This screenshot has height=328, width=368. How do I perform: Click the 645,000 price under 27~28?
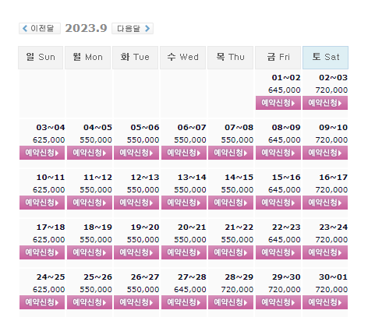(190, 289)
